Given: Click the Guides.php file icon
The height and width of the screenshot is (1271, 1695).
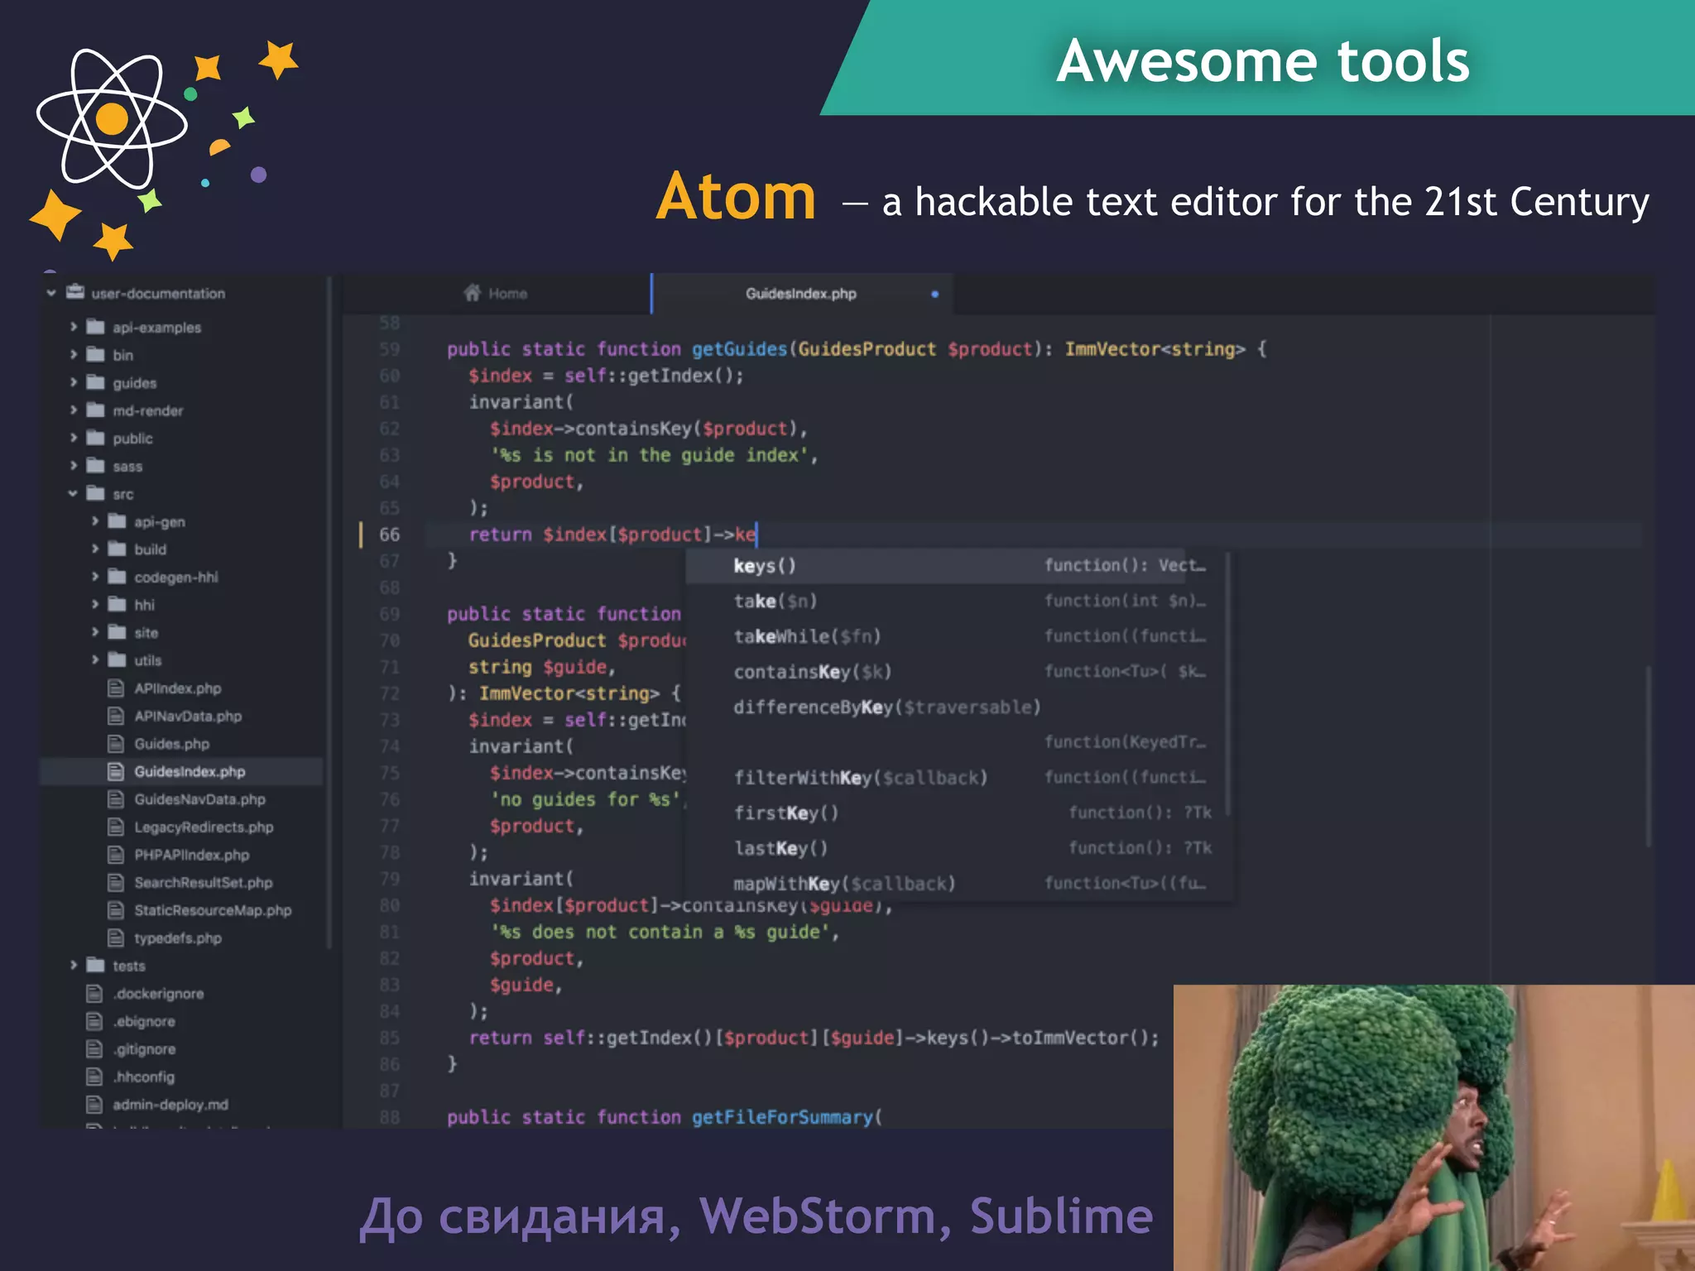Looking at the screenshot, I should (116, 743).
